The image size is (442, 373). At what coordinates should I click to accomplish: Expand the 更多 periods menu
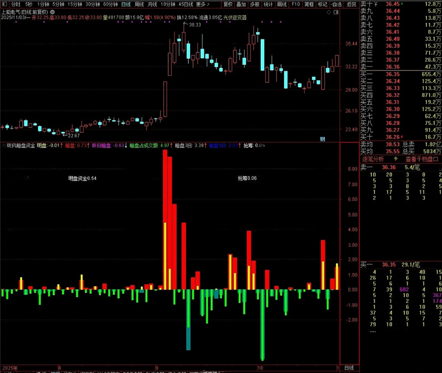coord(203,4)
